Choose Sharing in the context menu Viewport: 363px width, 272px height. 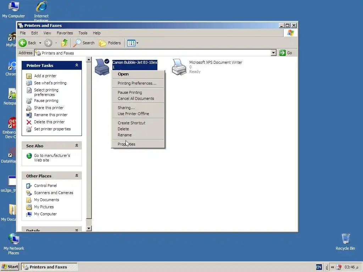click(x=138, y=108)
